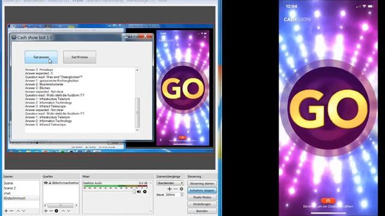Tap the GO thumbnail in the OBS preview

pos(183,88)
